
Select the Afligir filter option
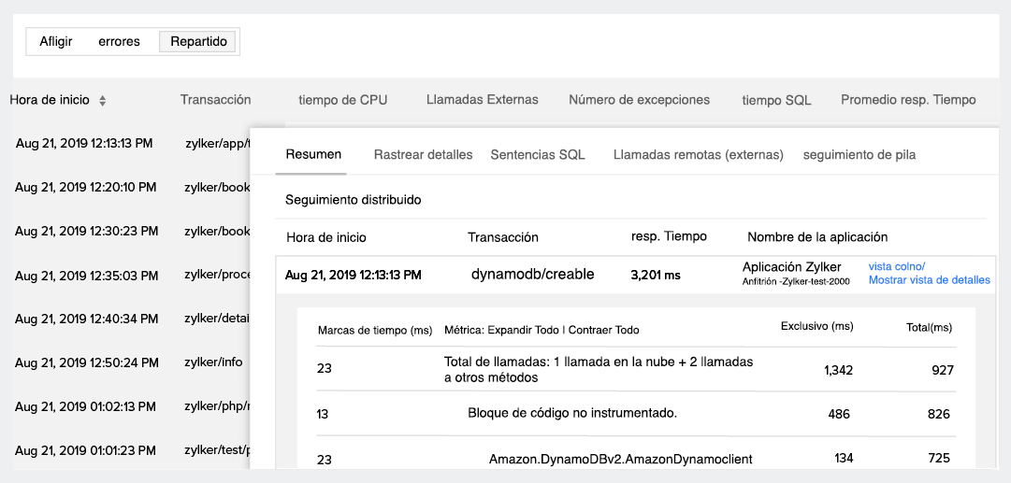56,42
